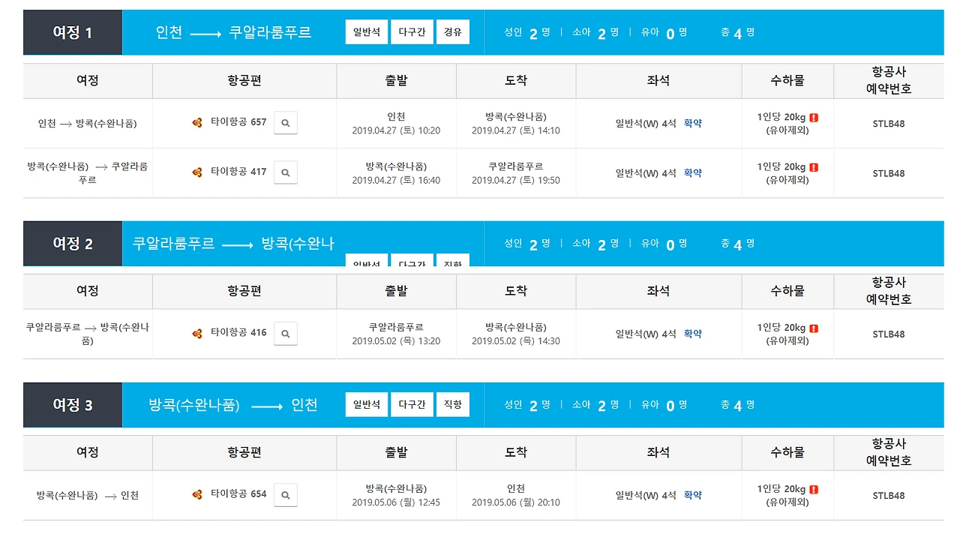Click reservation number STLB48 for flight 417
The width and height of the screenshot is (960, 537).
[x=888, y=173]
